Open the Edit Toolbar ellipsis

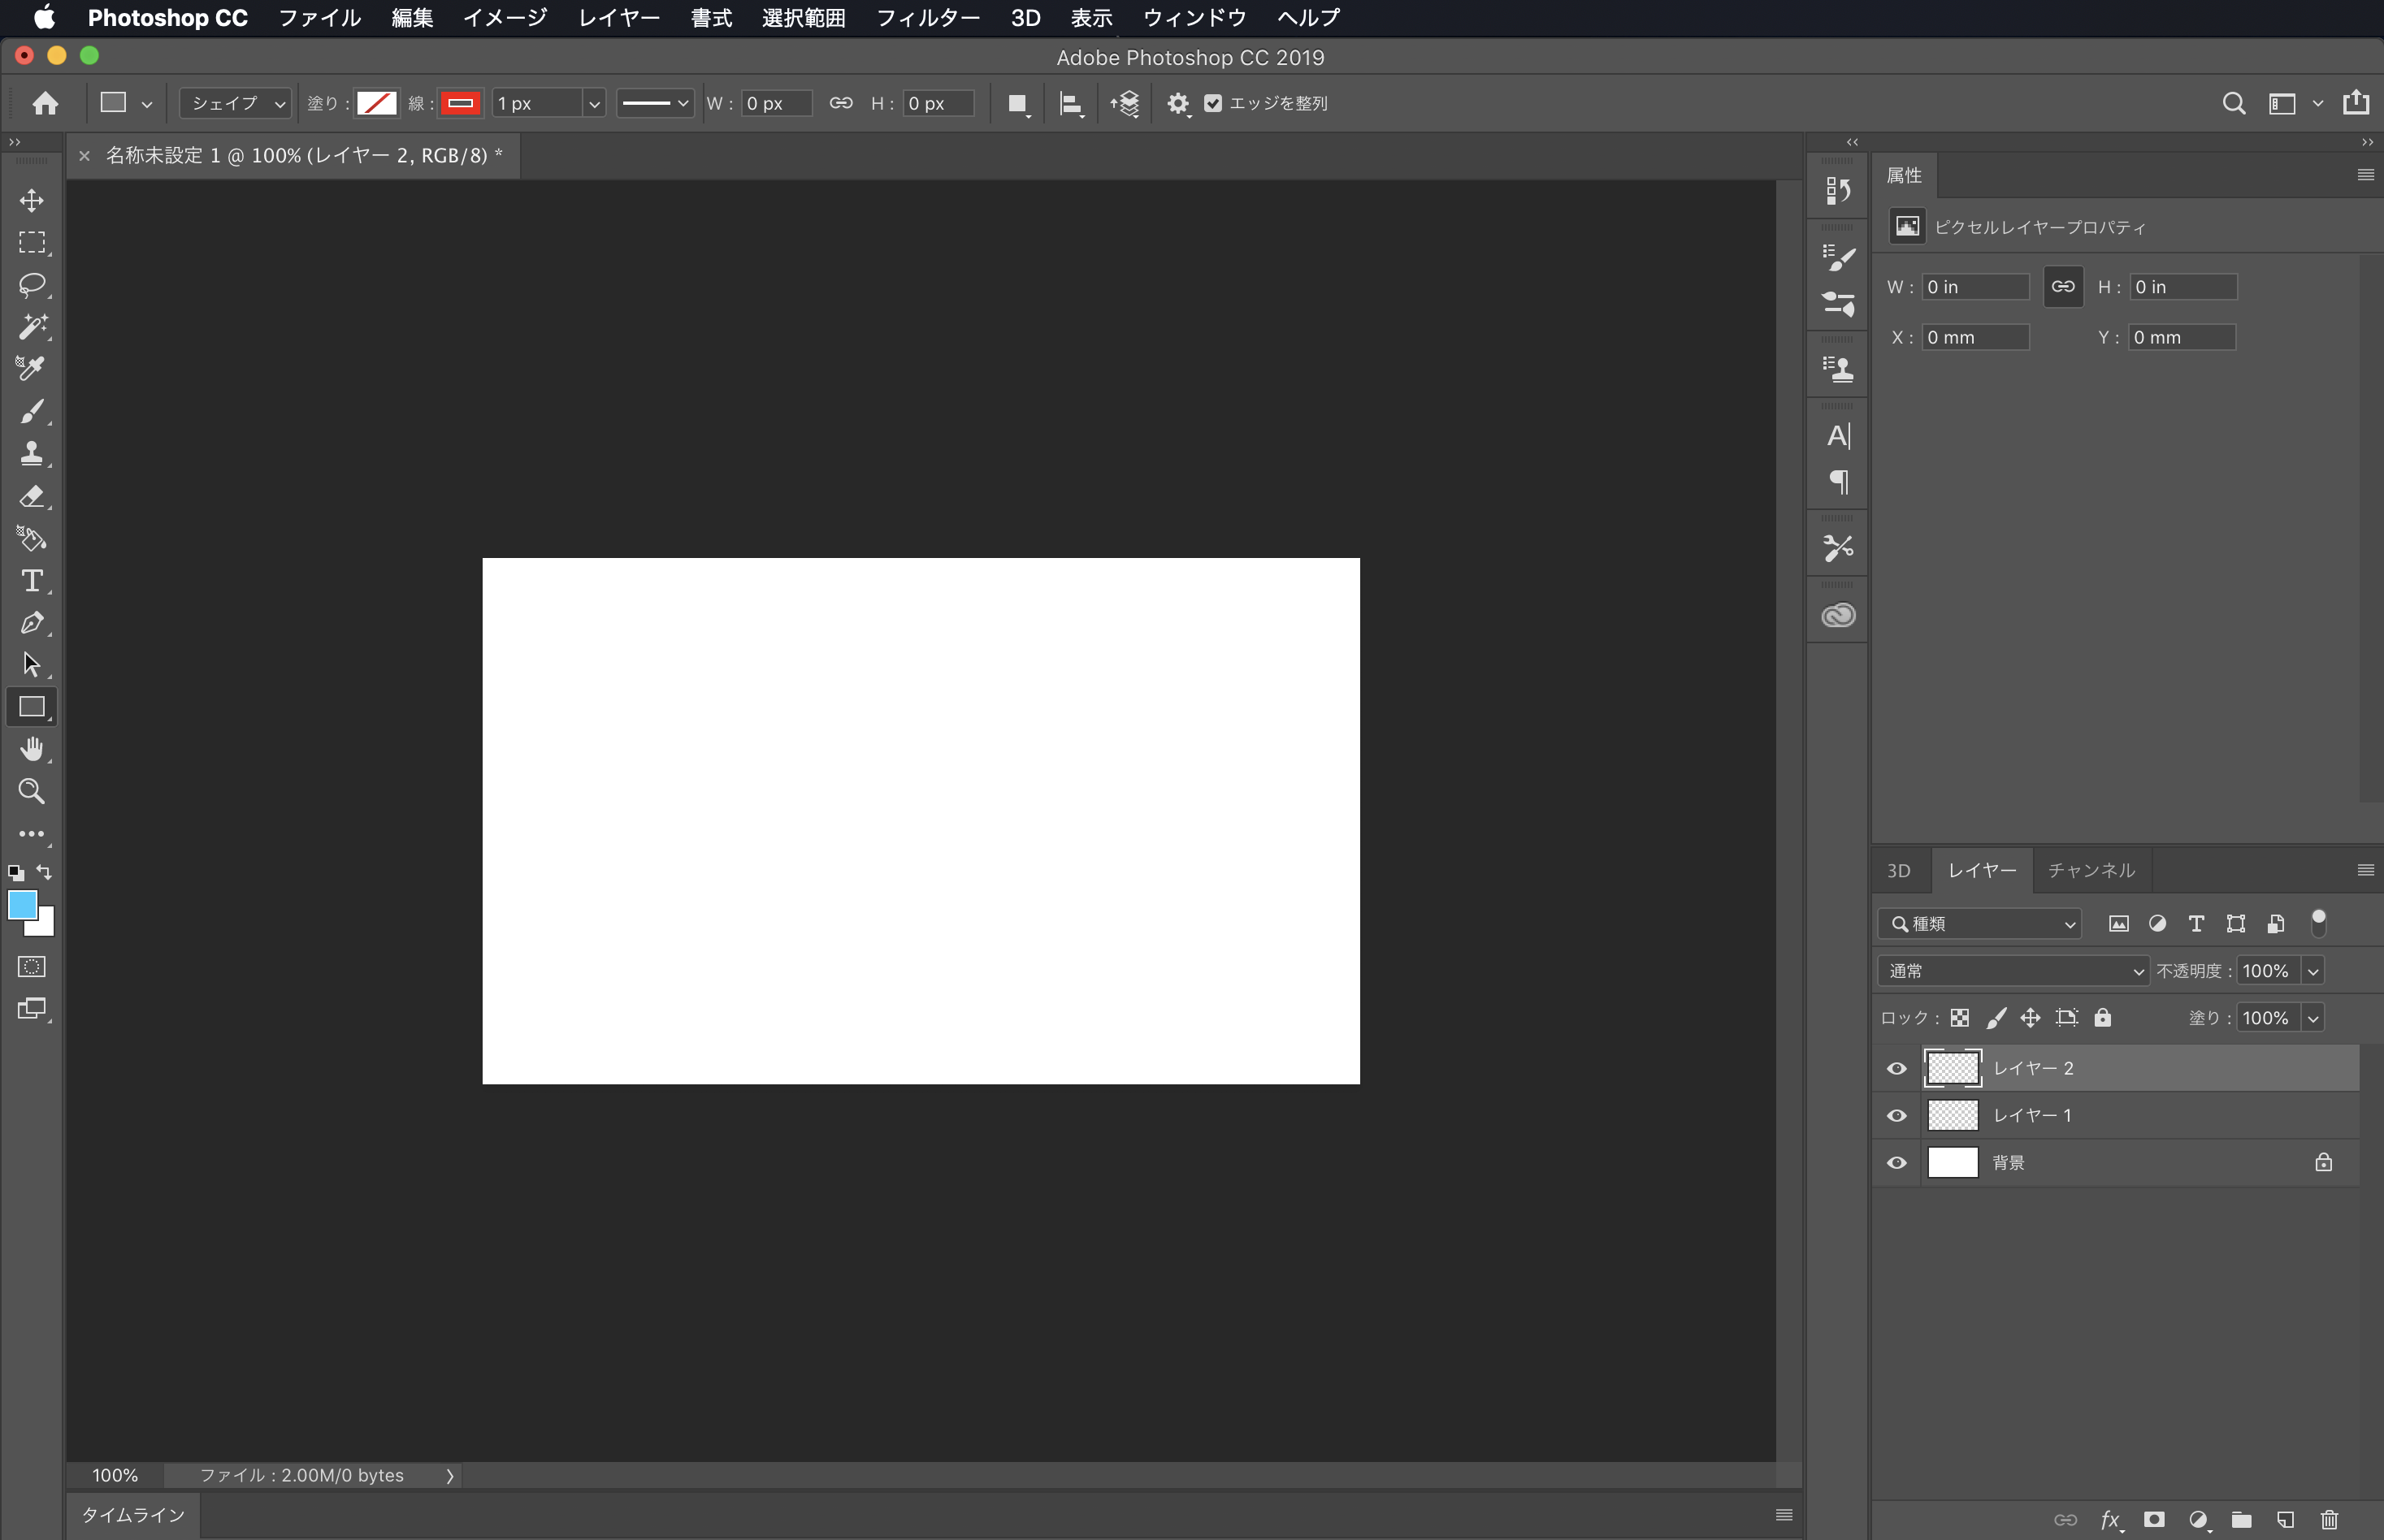click(x=32, y=833)
